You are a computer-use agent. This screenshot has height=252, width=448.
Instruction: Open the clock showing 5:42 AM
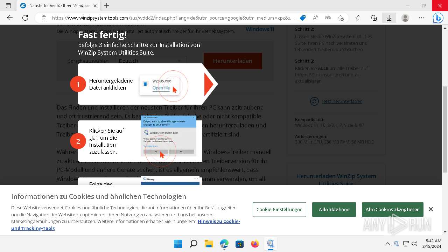(431, 244)
